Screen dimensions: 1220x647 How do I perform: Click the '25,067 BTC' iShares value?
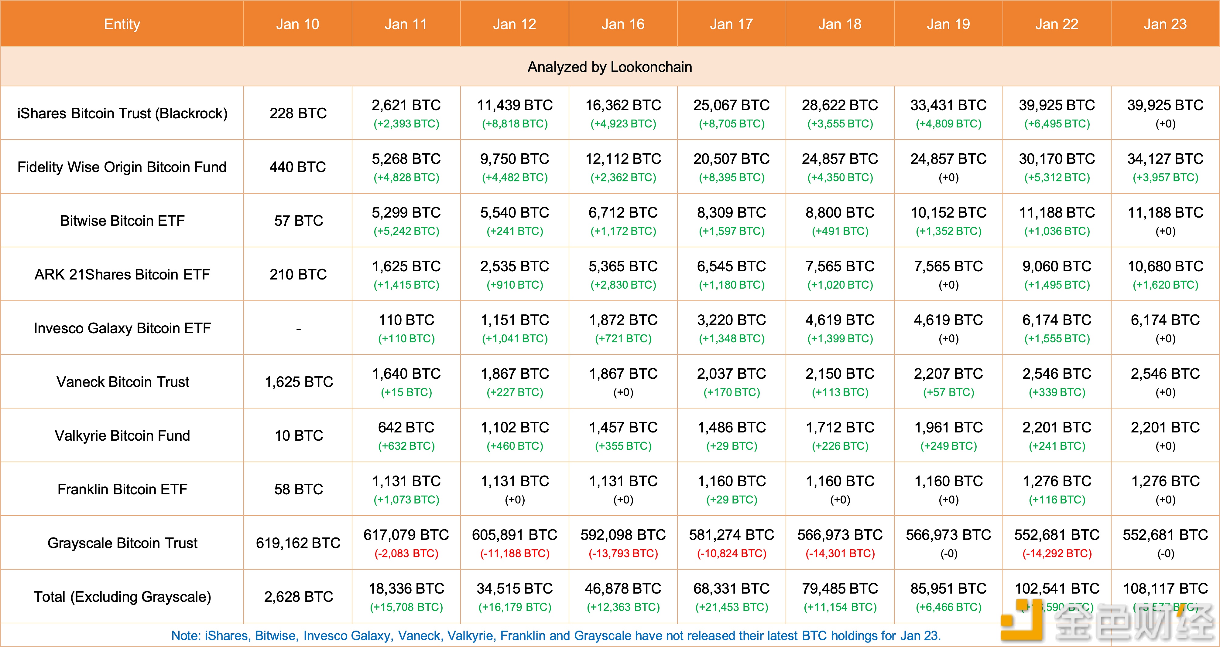click(x=731, y=105)
